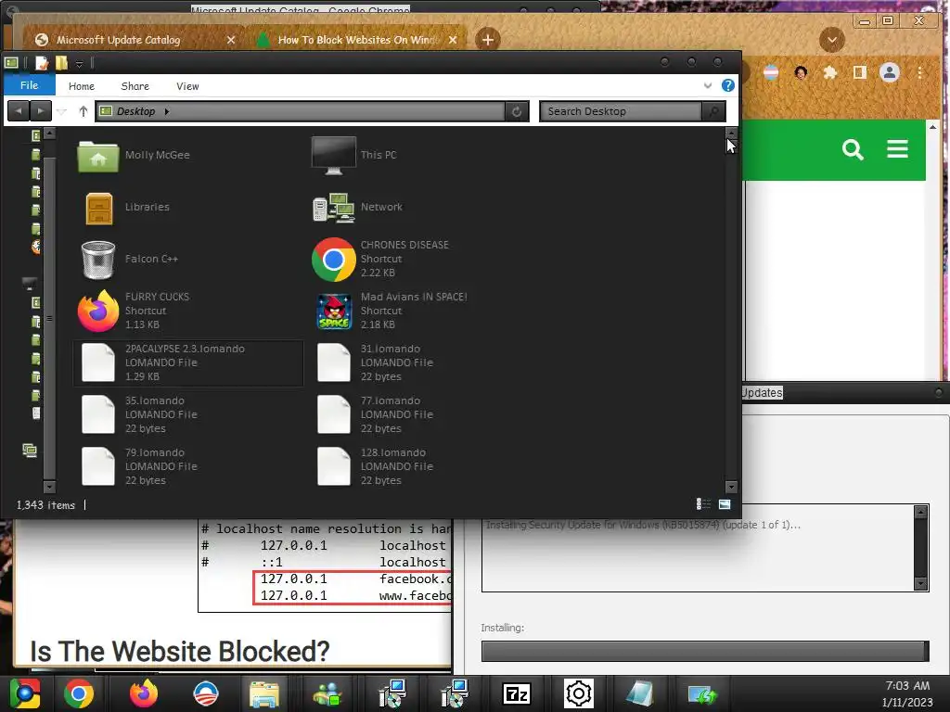Select the 35.lomando file
The image size is (950, 712).
tap(139, 414)
